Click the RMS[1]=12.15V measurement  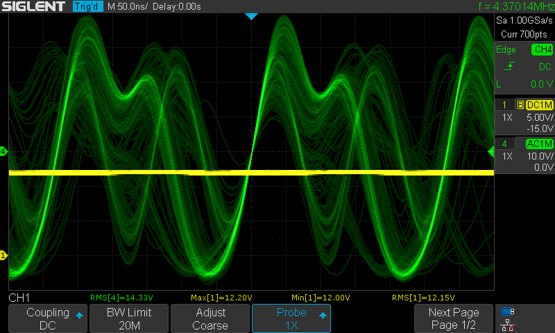(423, 298)
